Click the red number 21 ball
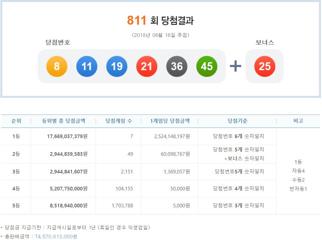This screenshot has height=240, width=322. tap(147, 66)
